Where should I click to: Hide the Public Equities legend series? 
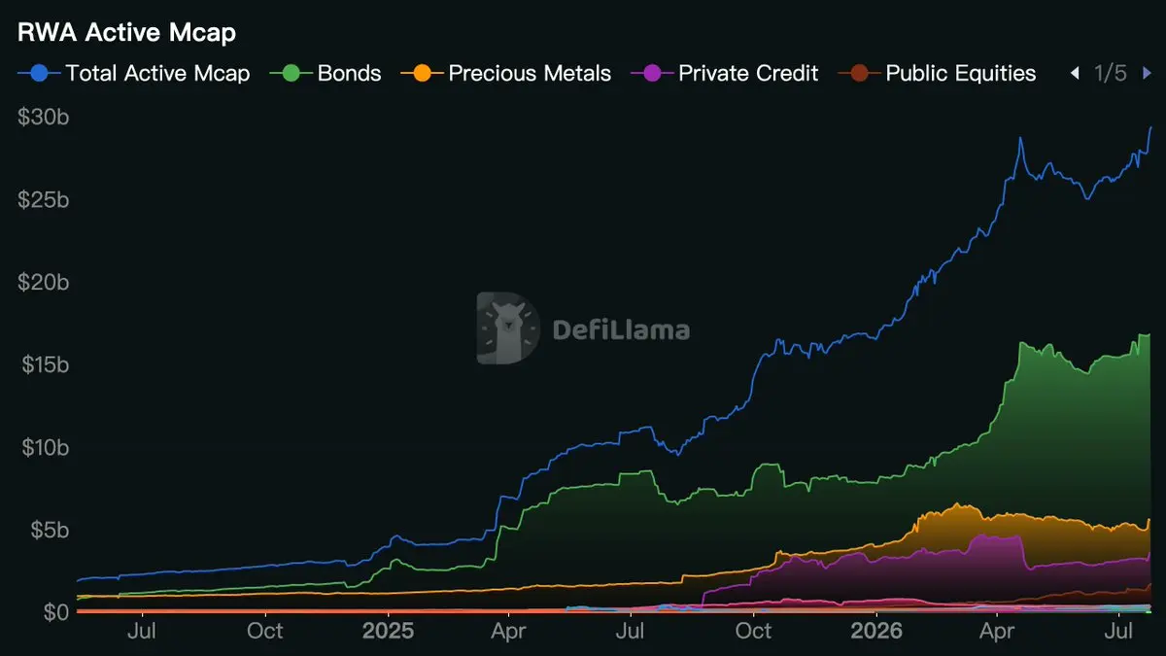(x=938, y=73)
